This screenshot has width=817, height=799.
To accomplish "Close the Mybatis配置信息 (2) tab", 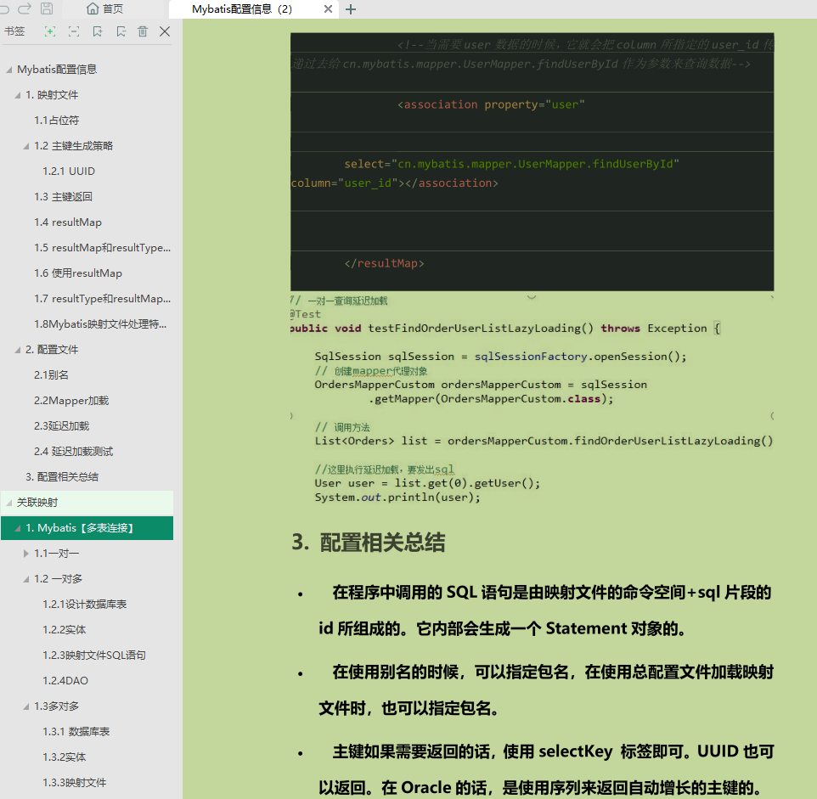I will tap(328, 8).
